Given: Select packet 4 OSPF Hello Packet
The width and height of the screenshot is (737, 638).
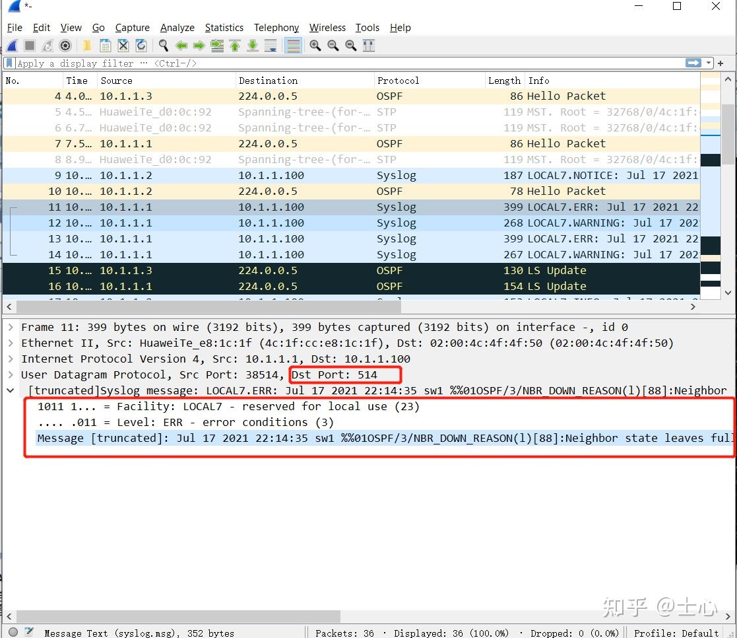Looking at the screenshot, I should (351, 96).
